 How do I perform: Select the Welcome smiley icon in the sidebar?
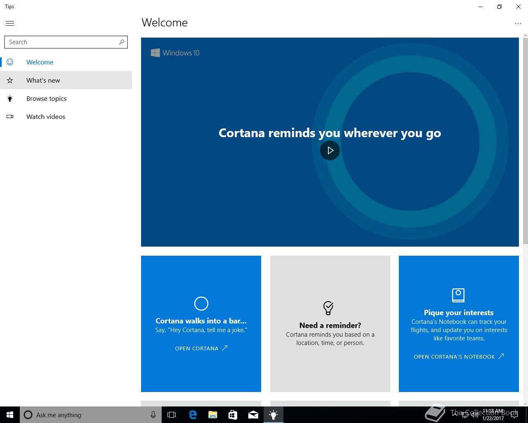click(x=10, y=62)
